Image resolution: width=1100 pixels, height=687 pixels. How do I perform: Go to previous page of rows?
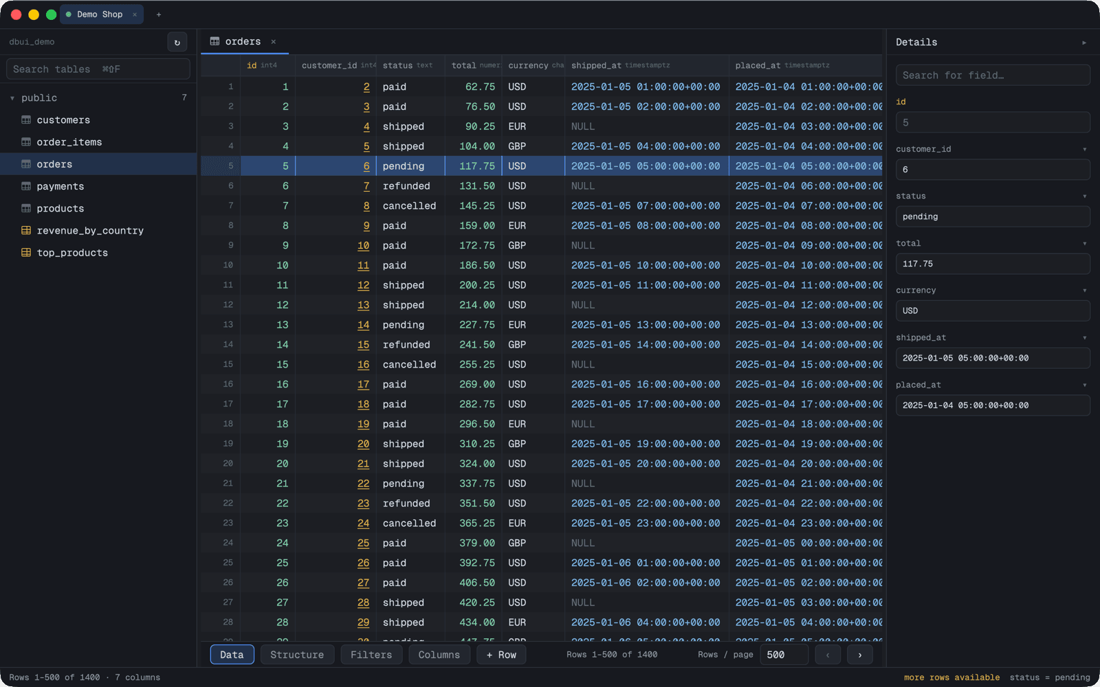click(828, 655)
